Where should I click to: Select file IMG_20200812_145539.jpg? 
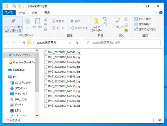click(x=62, y=96)
